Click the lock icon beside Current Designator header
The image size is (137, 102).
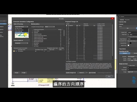[67, 25]
